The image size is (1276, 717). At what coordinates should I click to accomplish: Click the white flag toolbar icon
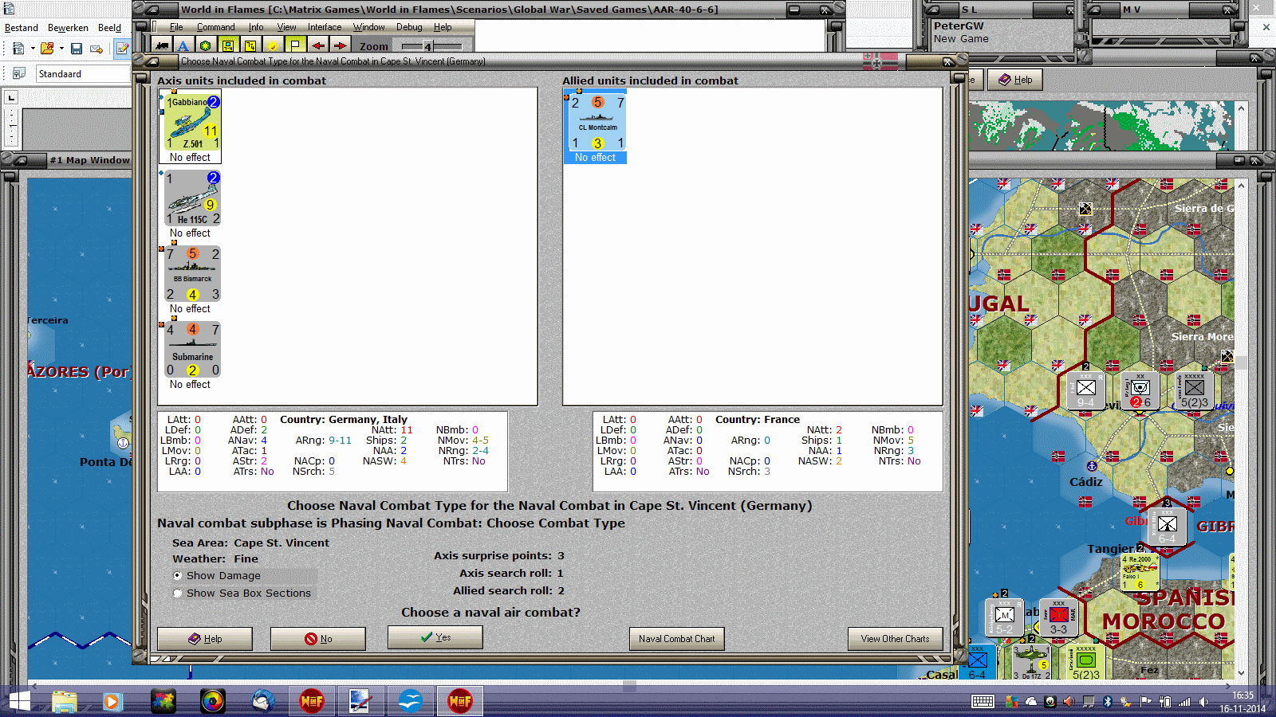pos(295,45)
